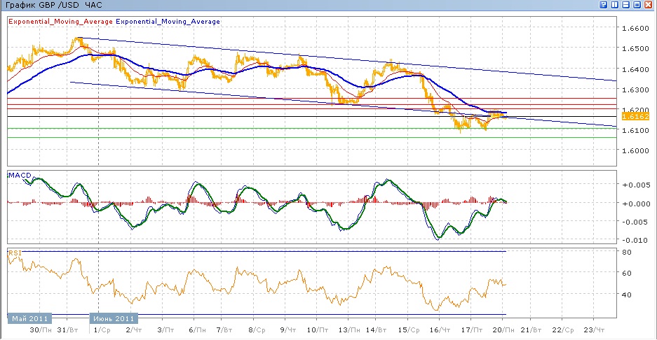
Task: Click the MACD indicator label
Action: 20,175
